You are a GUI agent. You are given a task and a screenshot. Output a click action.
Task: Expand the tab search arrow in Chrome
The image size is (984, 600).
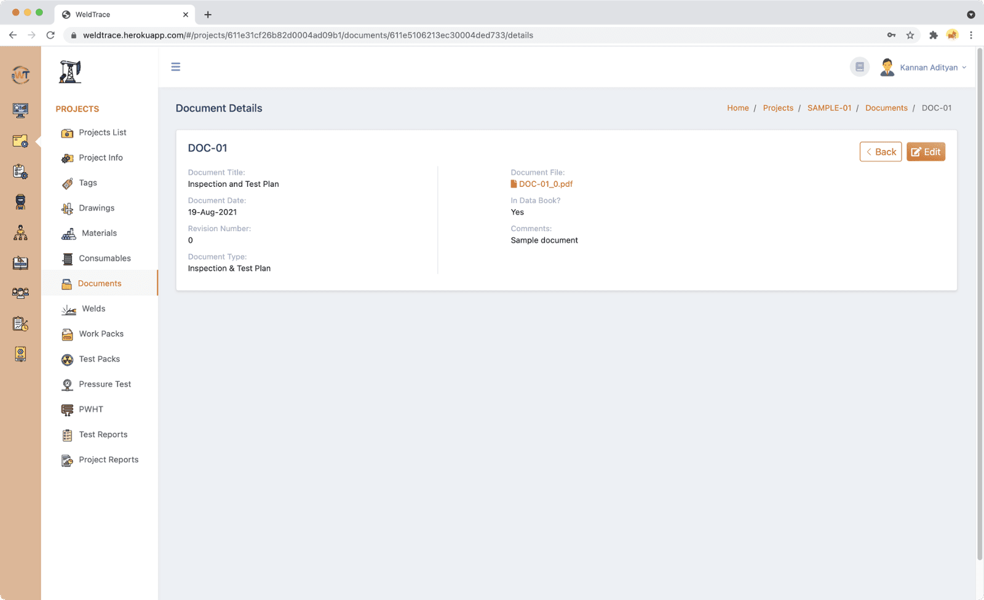[x=970, y=14]
